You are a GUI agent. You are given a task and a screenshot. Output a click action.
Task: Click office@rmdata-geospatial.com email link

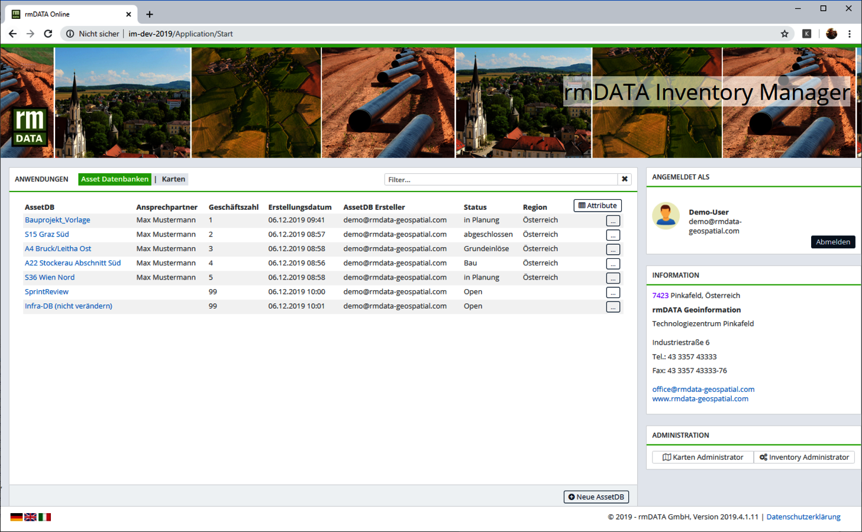[703, 389]
